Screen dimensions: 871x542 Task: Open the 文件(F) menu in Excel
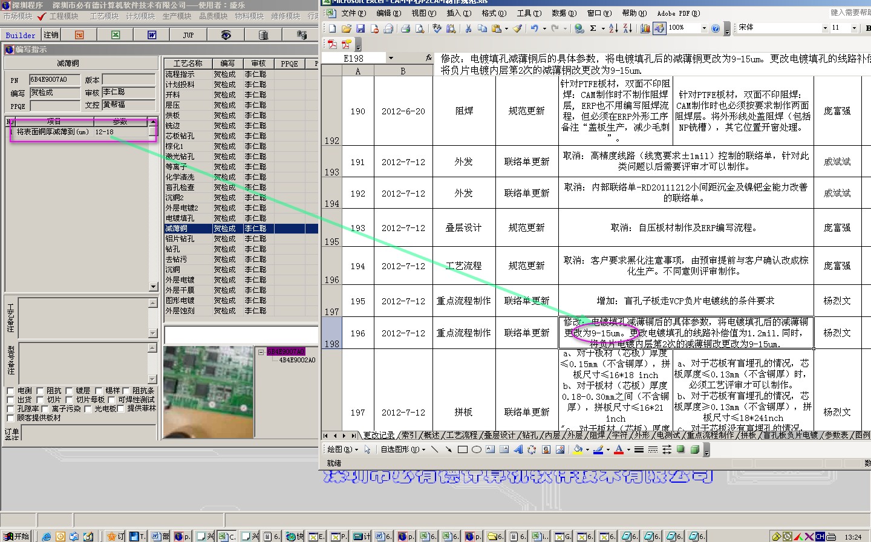[353, 13]
